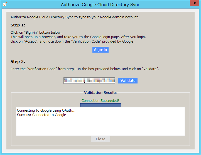201x155 pixels.
Task: Focus the Verification Code input field
Action: 89,81
